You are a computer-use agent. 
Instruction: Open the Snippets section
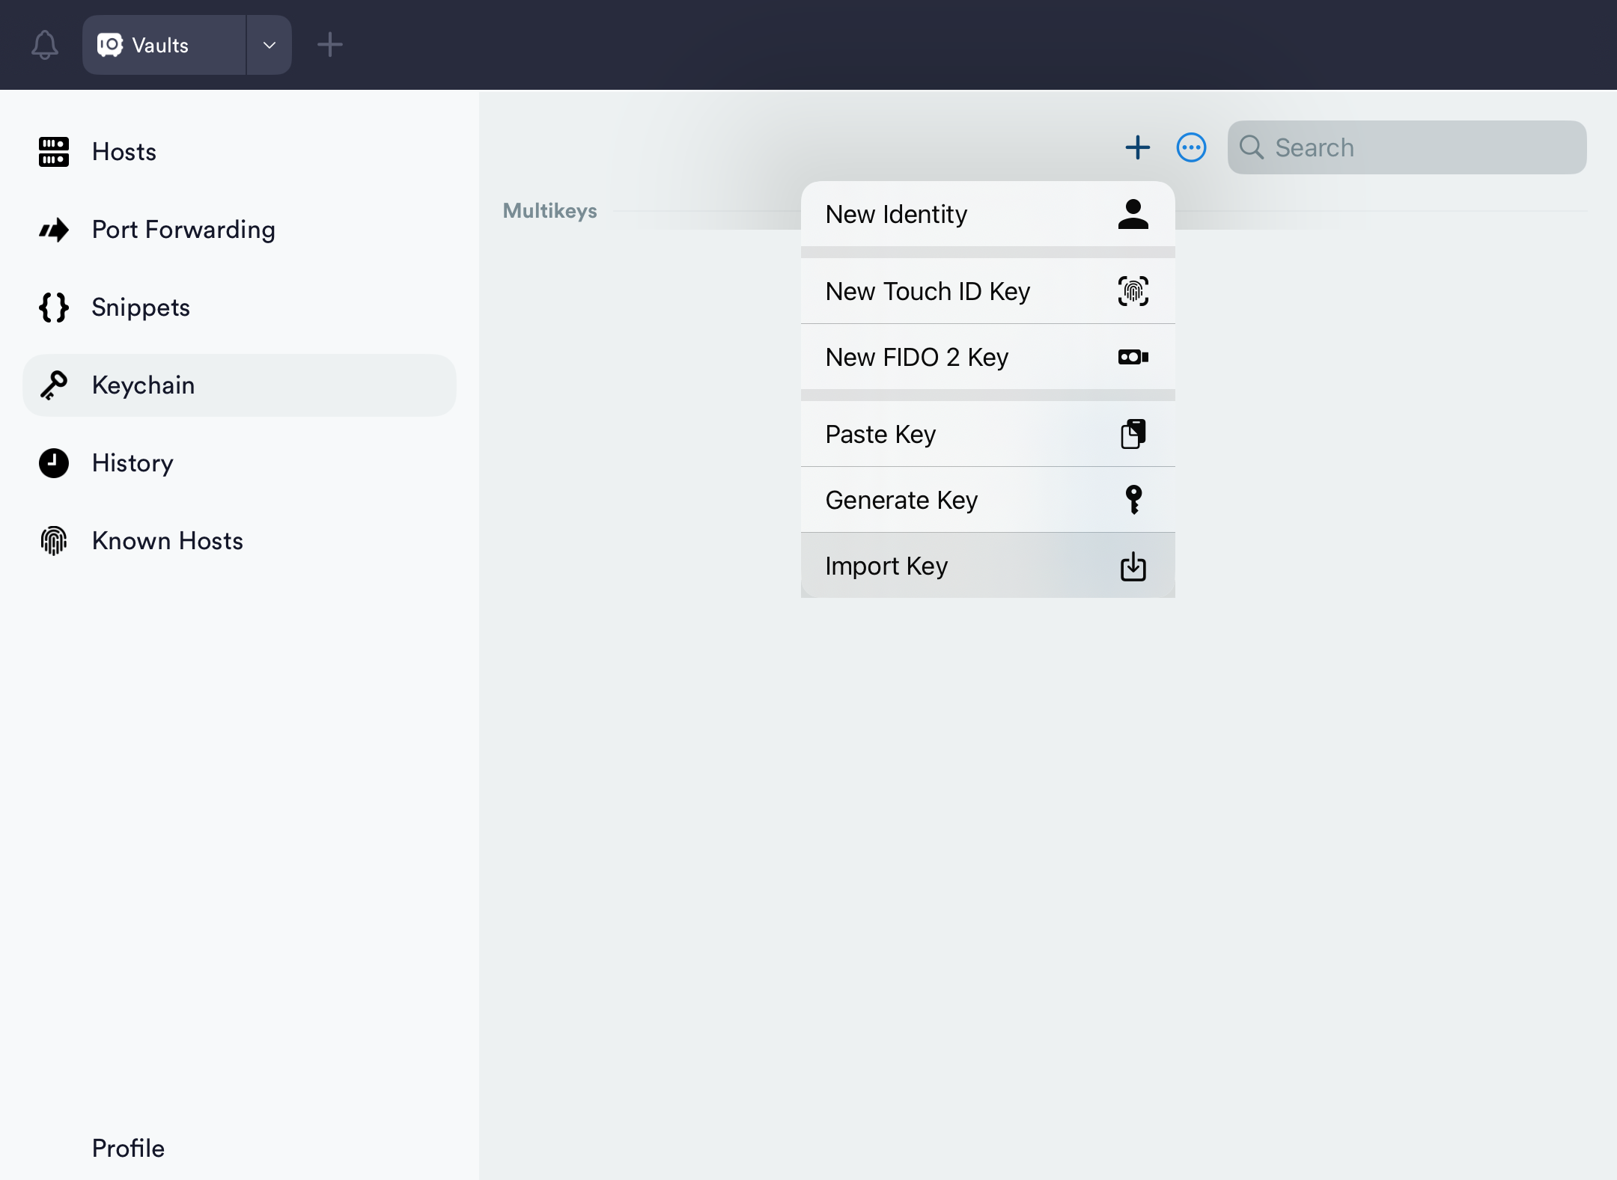[140, 308]
